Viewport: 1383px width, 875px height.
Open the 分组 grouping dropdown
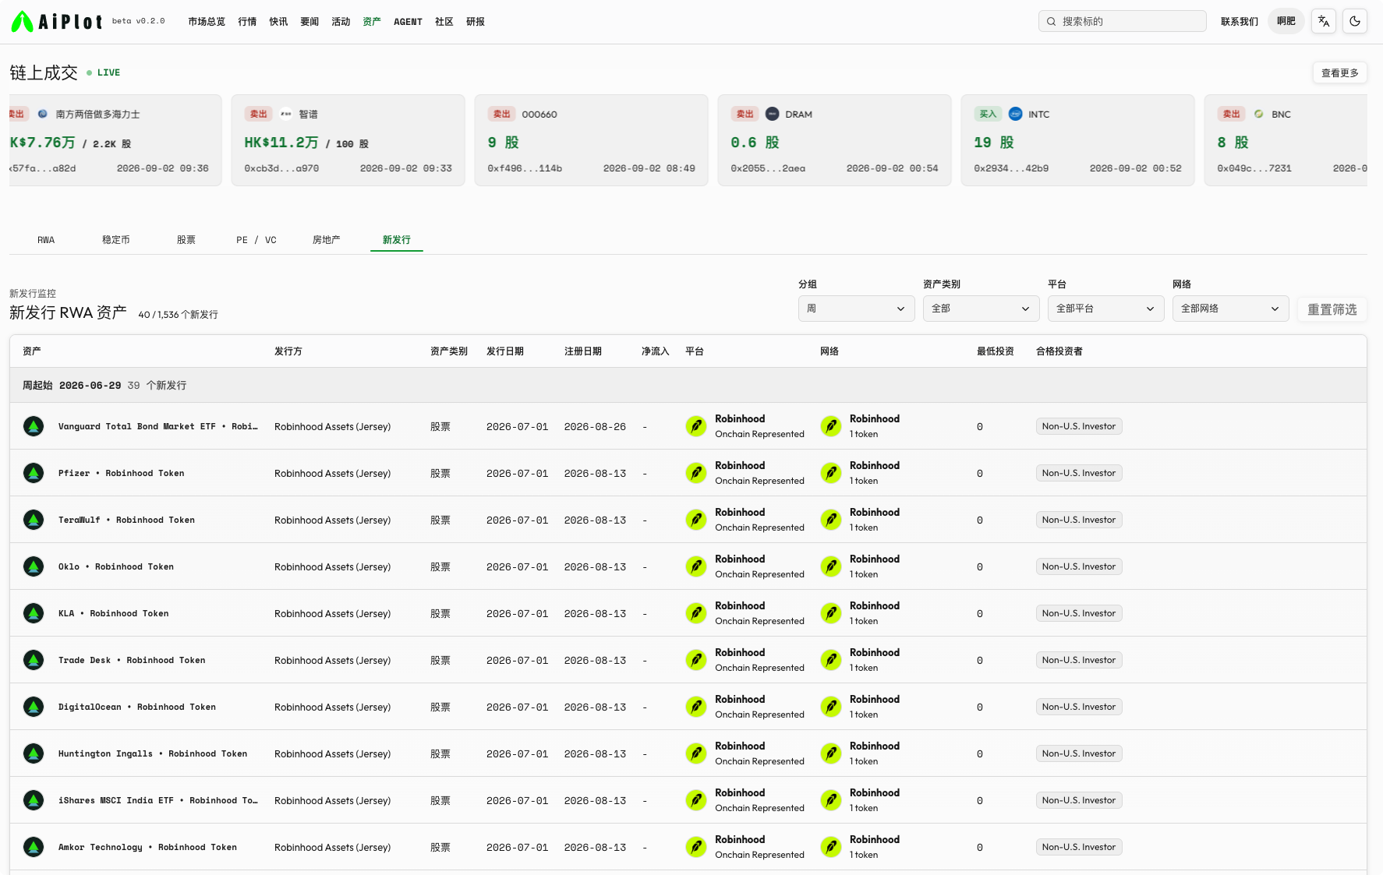856,309
